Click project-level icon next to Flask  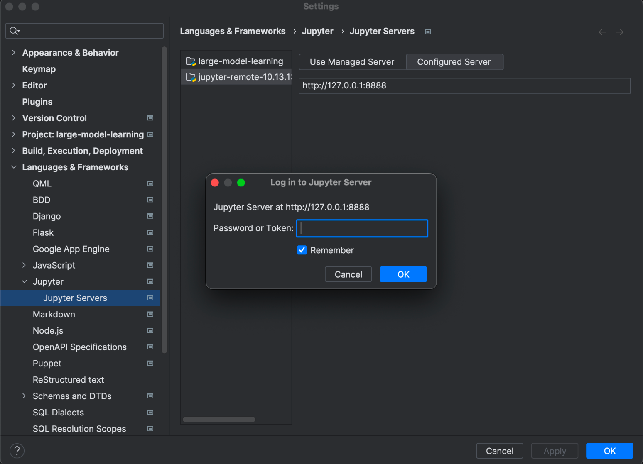coord(150,233)
